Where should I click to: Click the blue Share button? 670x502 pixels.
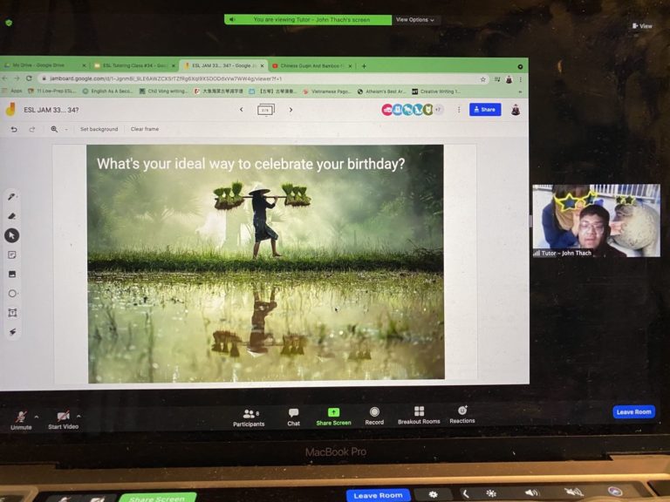[x=485, y=110]
